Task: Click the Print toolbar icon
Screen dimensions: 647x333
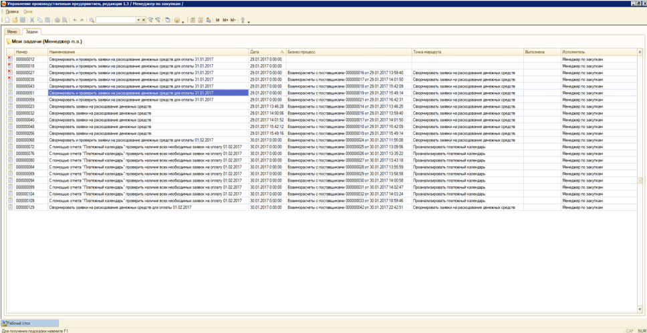Action: point(57,20)
